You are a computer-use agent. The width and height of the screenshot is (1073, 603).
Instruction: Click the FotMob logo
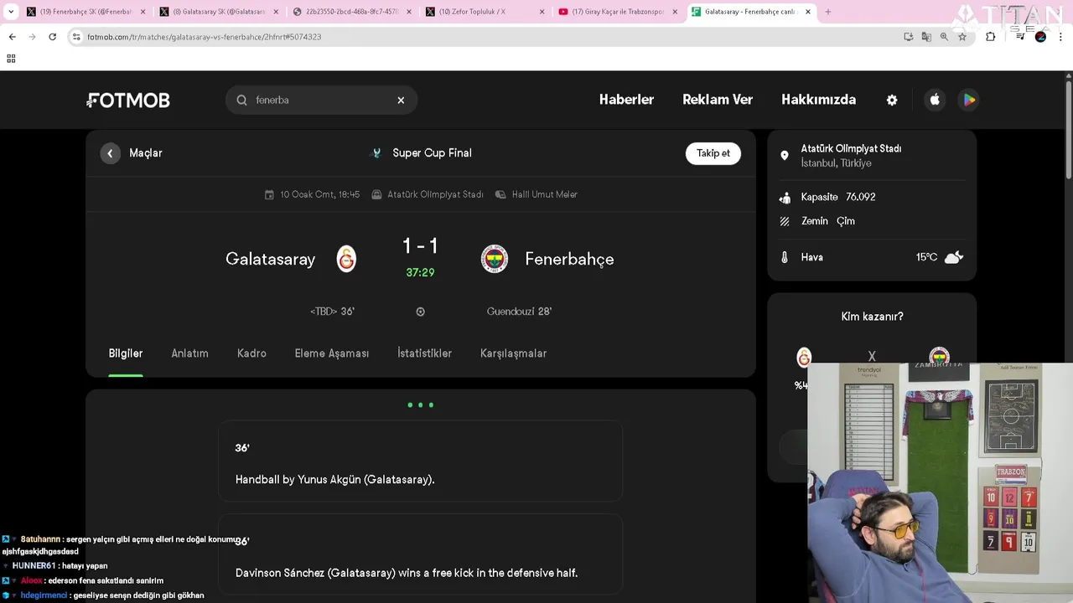pyautogui.click(x=128, y=100)
